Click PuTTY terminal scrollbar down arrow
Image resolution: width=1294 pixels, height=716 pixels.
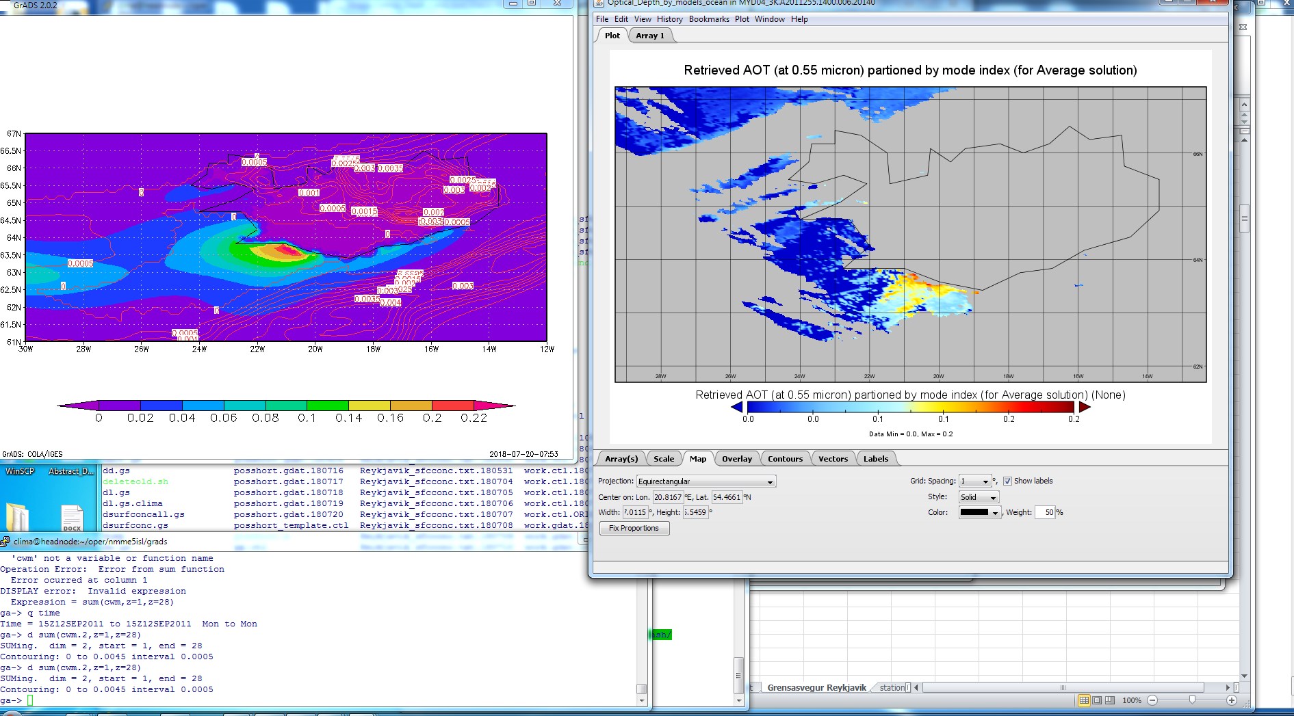pyautogui.click(x=642, y=700)
